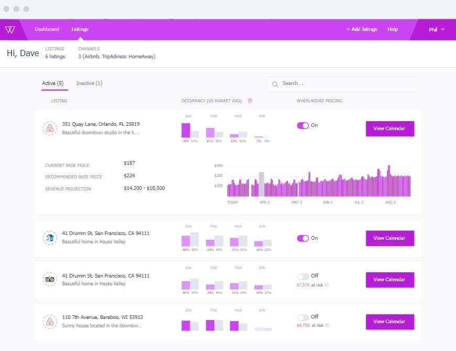The width and height of the screenshot is (456, 351).
Task: Enable pricing for 110 7th Avenue listing
Action: pyautogui.click(x=303, y=317)
